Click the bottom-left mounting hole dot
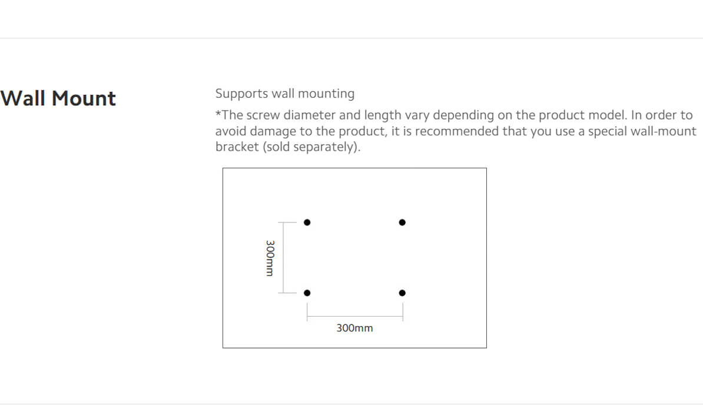The image size is (703, 412). [x=307, y=293]
